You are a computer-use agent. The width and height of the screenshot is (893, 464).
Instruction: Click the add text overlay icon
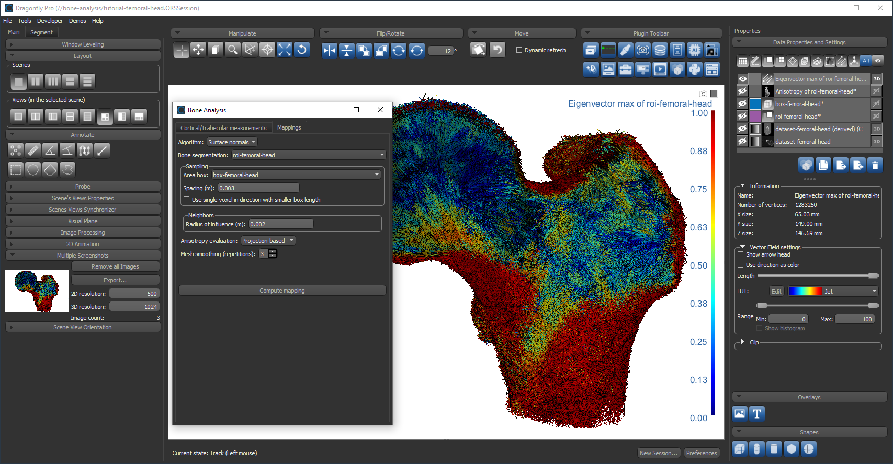[x=757, y=414]
